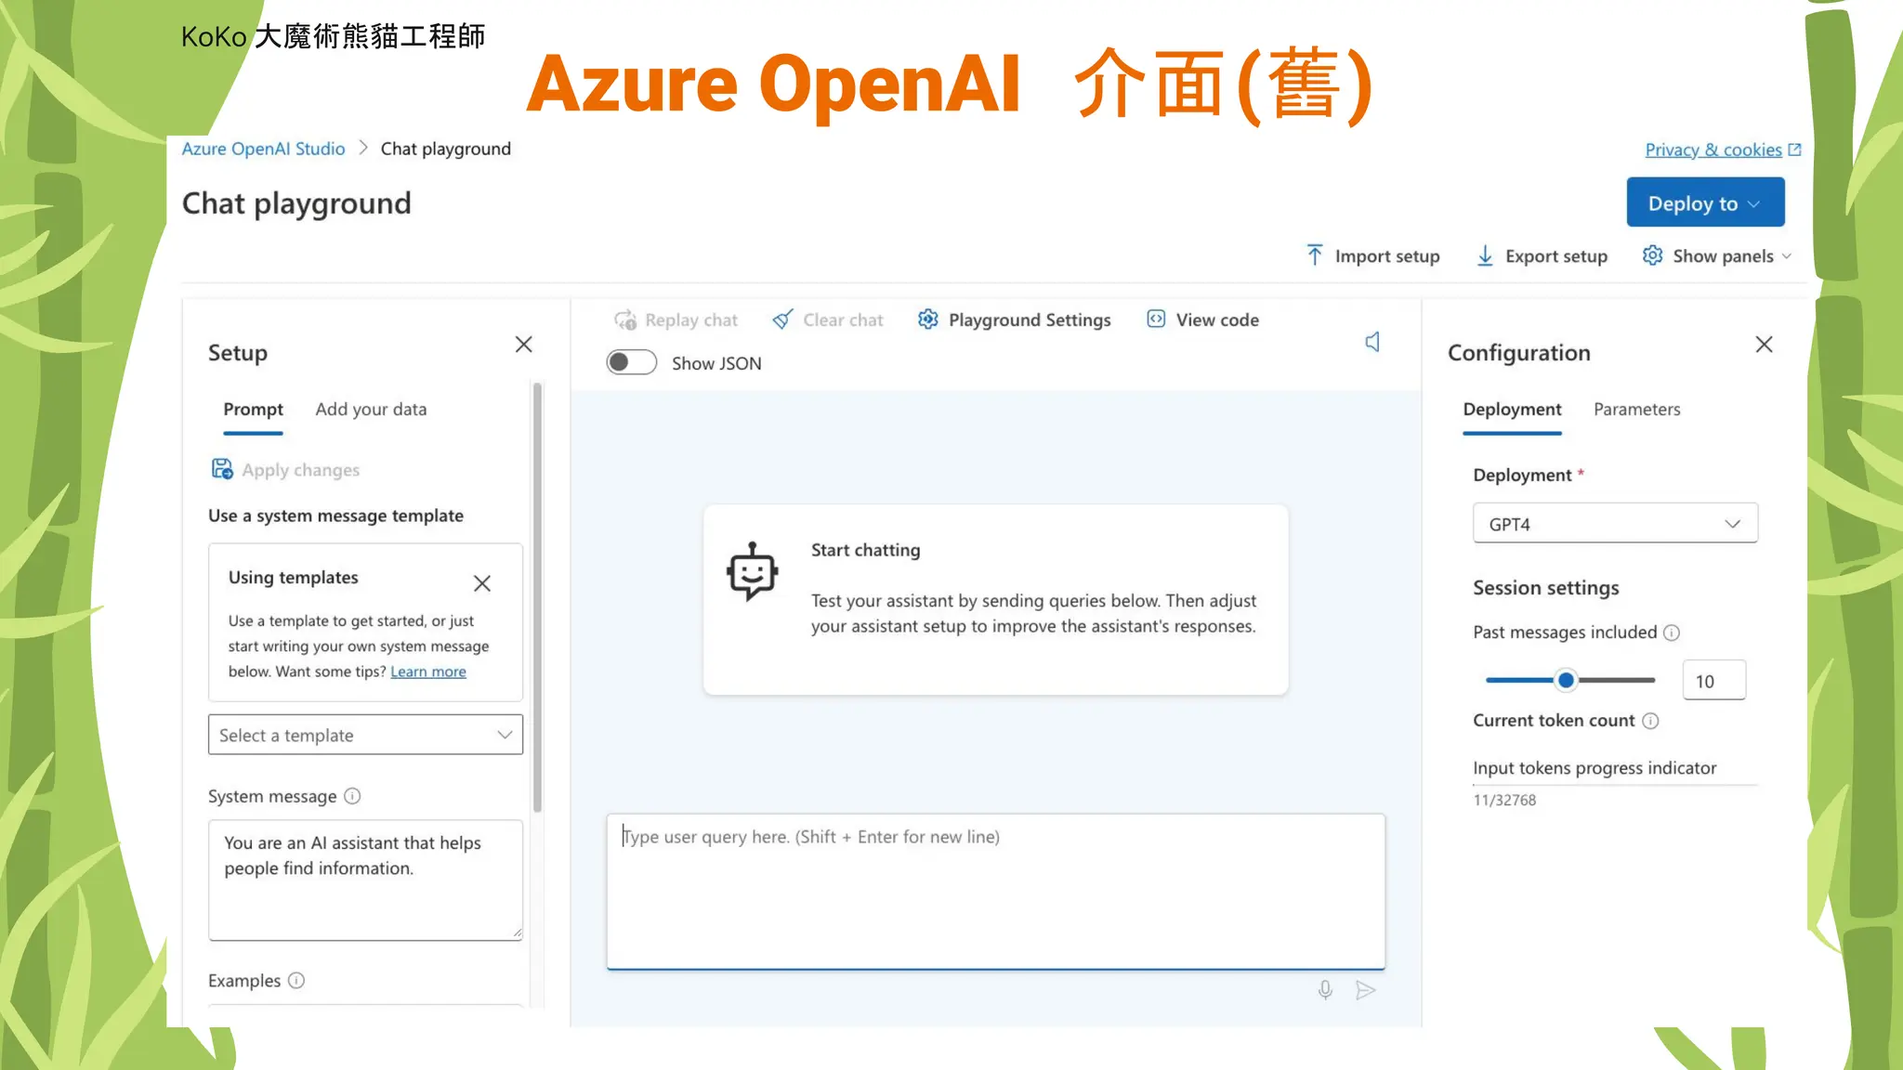The image size is (1903, 1070).
Task: Toggle the Show JSON switch
Action: click(x=631, y=362)
